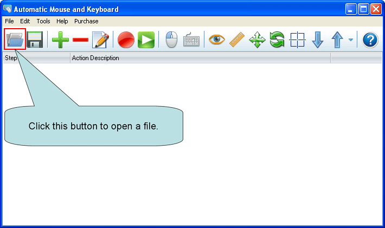Screen dimensions: 385x228
Task: Move step up with blue up arrow
Action: pos(337,40)
